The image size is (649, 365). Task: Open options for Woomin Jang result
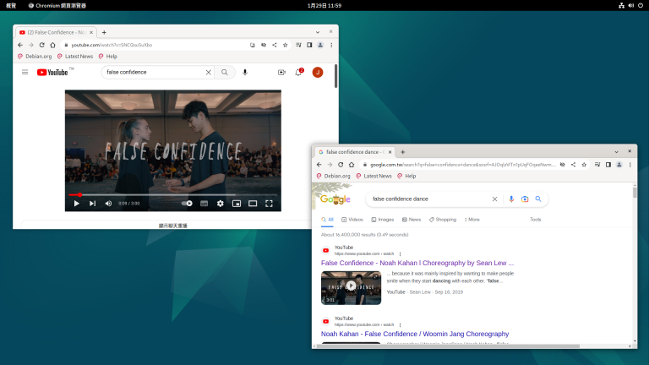tap(400, 324)
